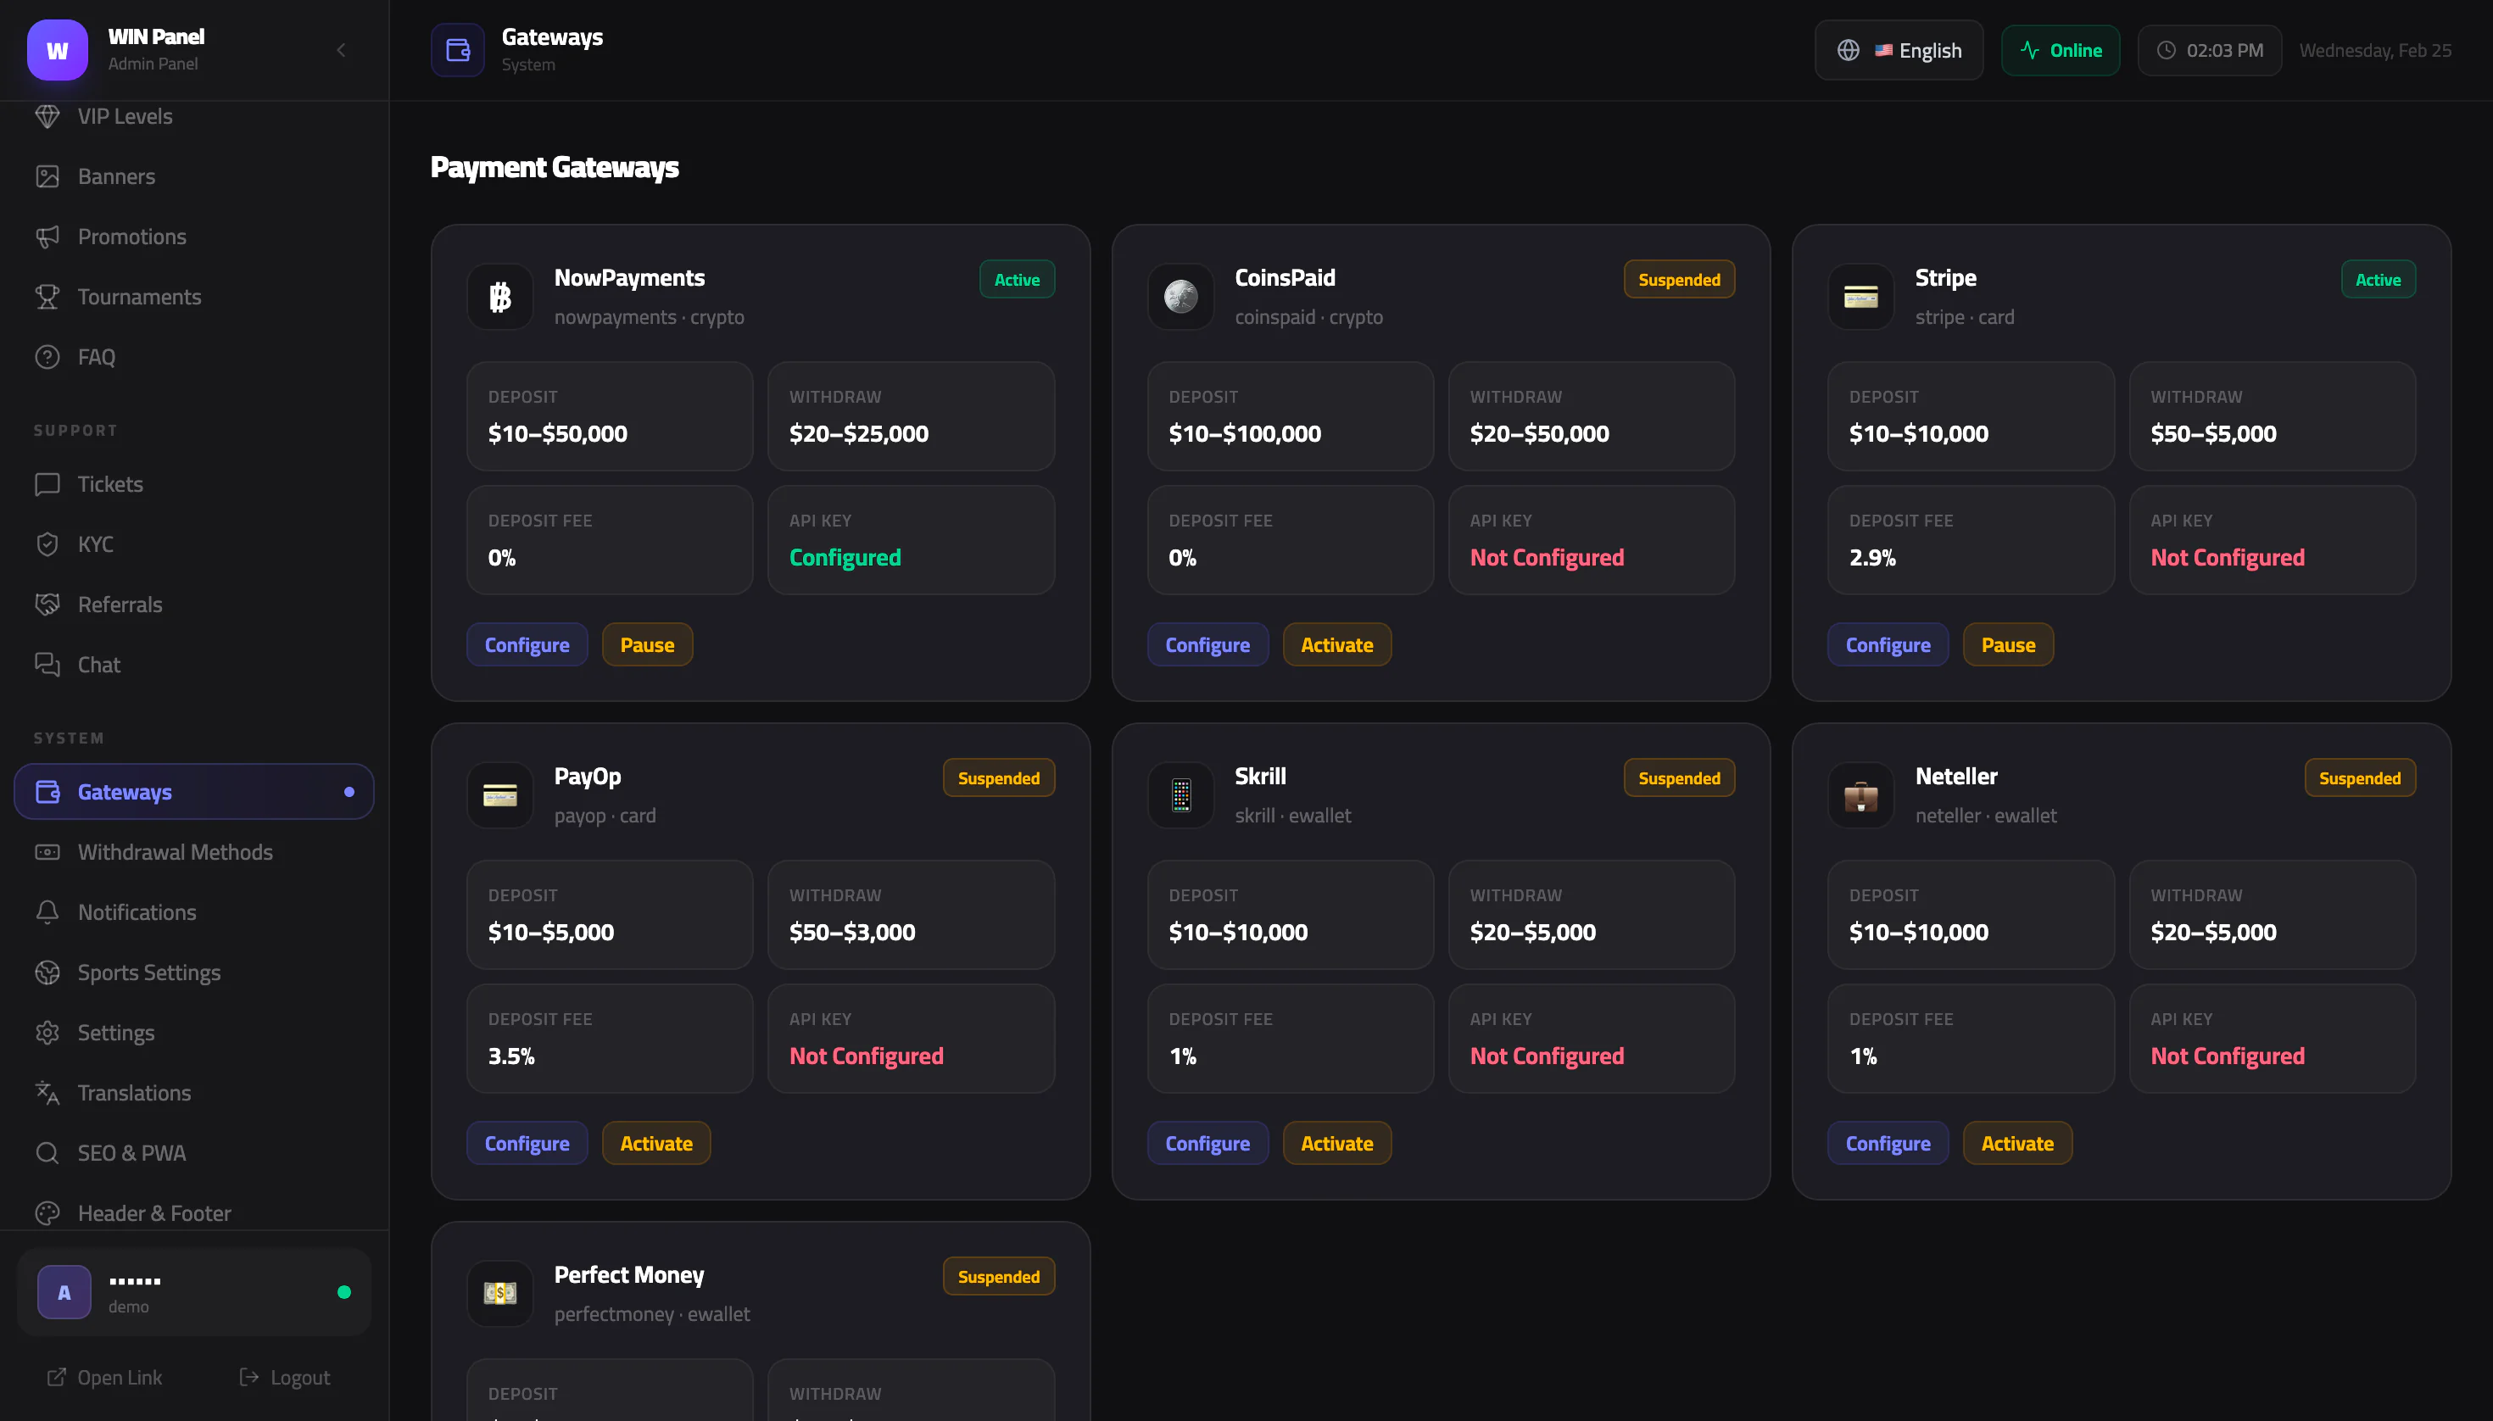
Task: Click the Gateways wallet icon in header
Action: pyautogui.click(x=458, y=50)
